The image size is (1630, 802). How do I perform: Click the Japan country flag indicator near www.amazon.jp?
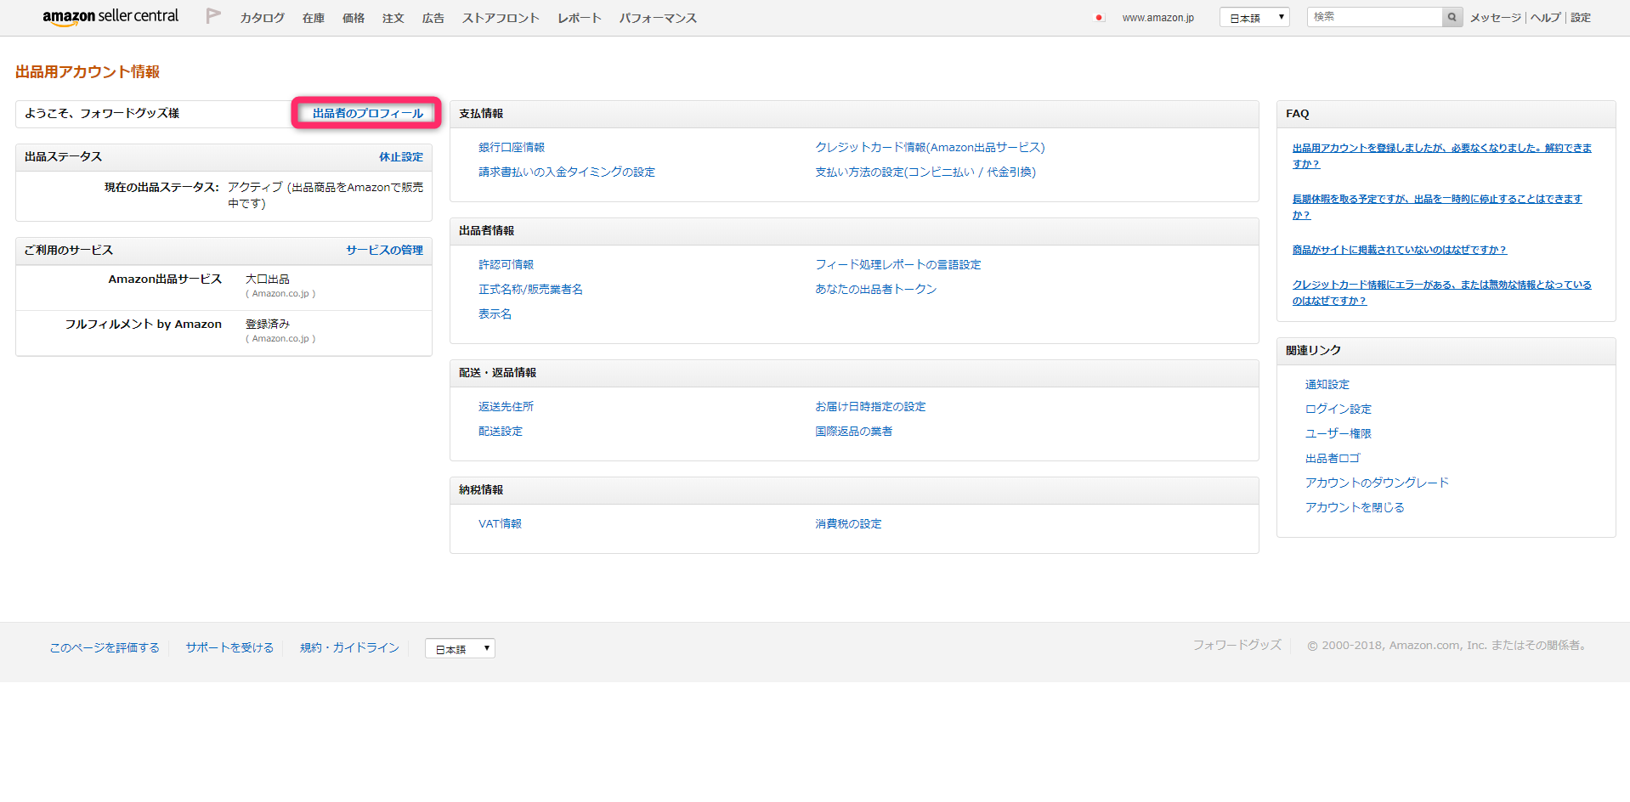(x=1100, y=15)
